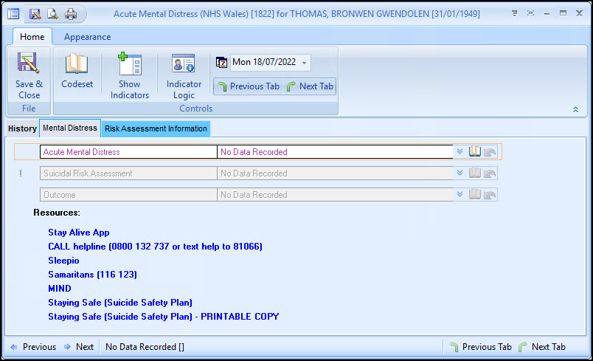Click the calendar icon beside the date
Image resolution: width=593 pixels, height=361 pixels.
pyautogui.click(x=221, y=63)
